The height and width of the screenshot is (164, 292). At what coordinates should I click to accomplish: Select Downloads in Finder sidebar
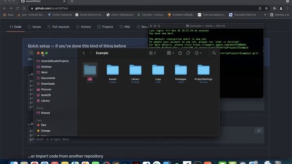pyautogui.click(x=46, y=84)
